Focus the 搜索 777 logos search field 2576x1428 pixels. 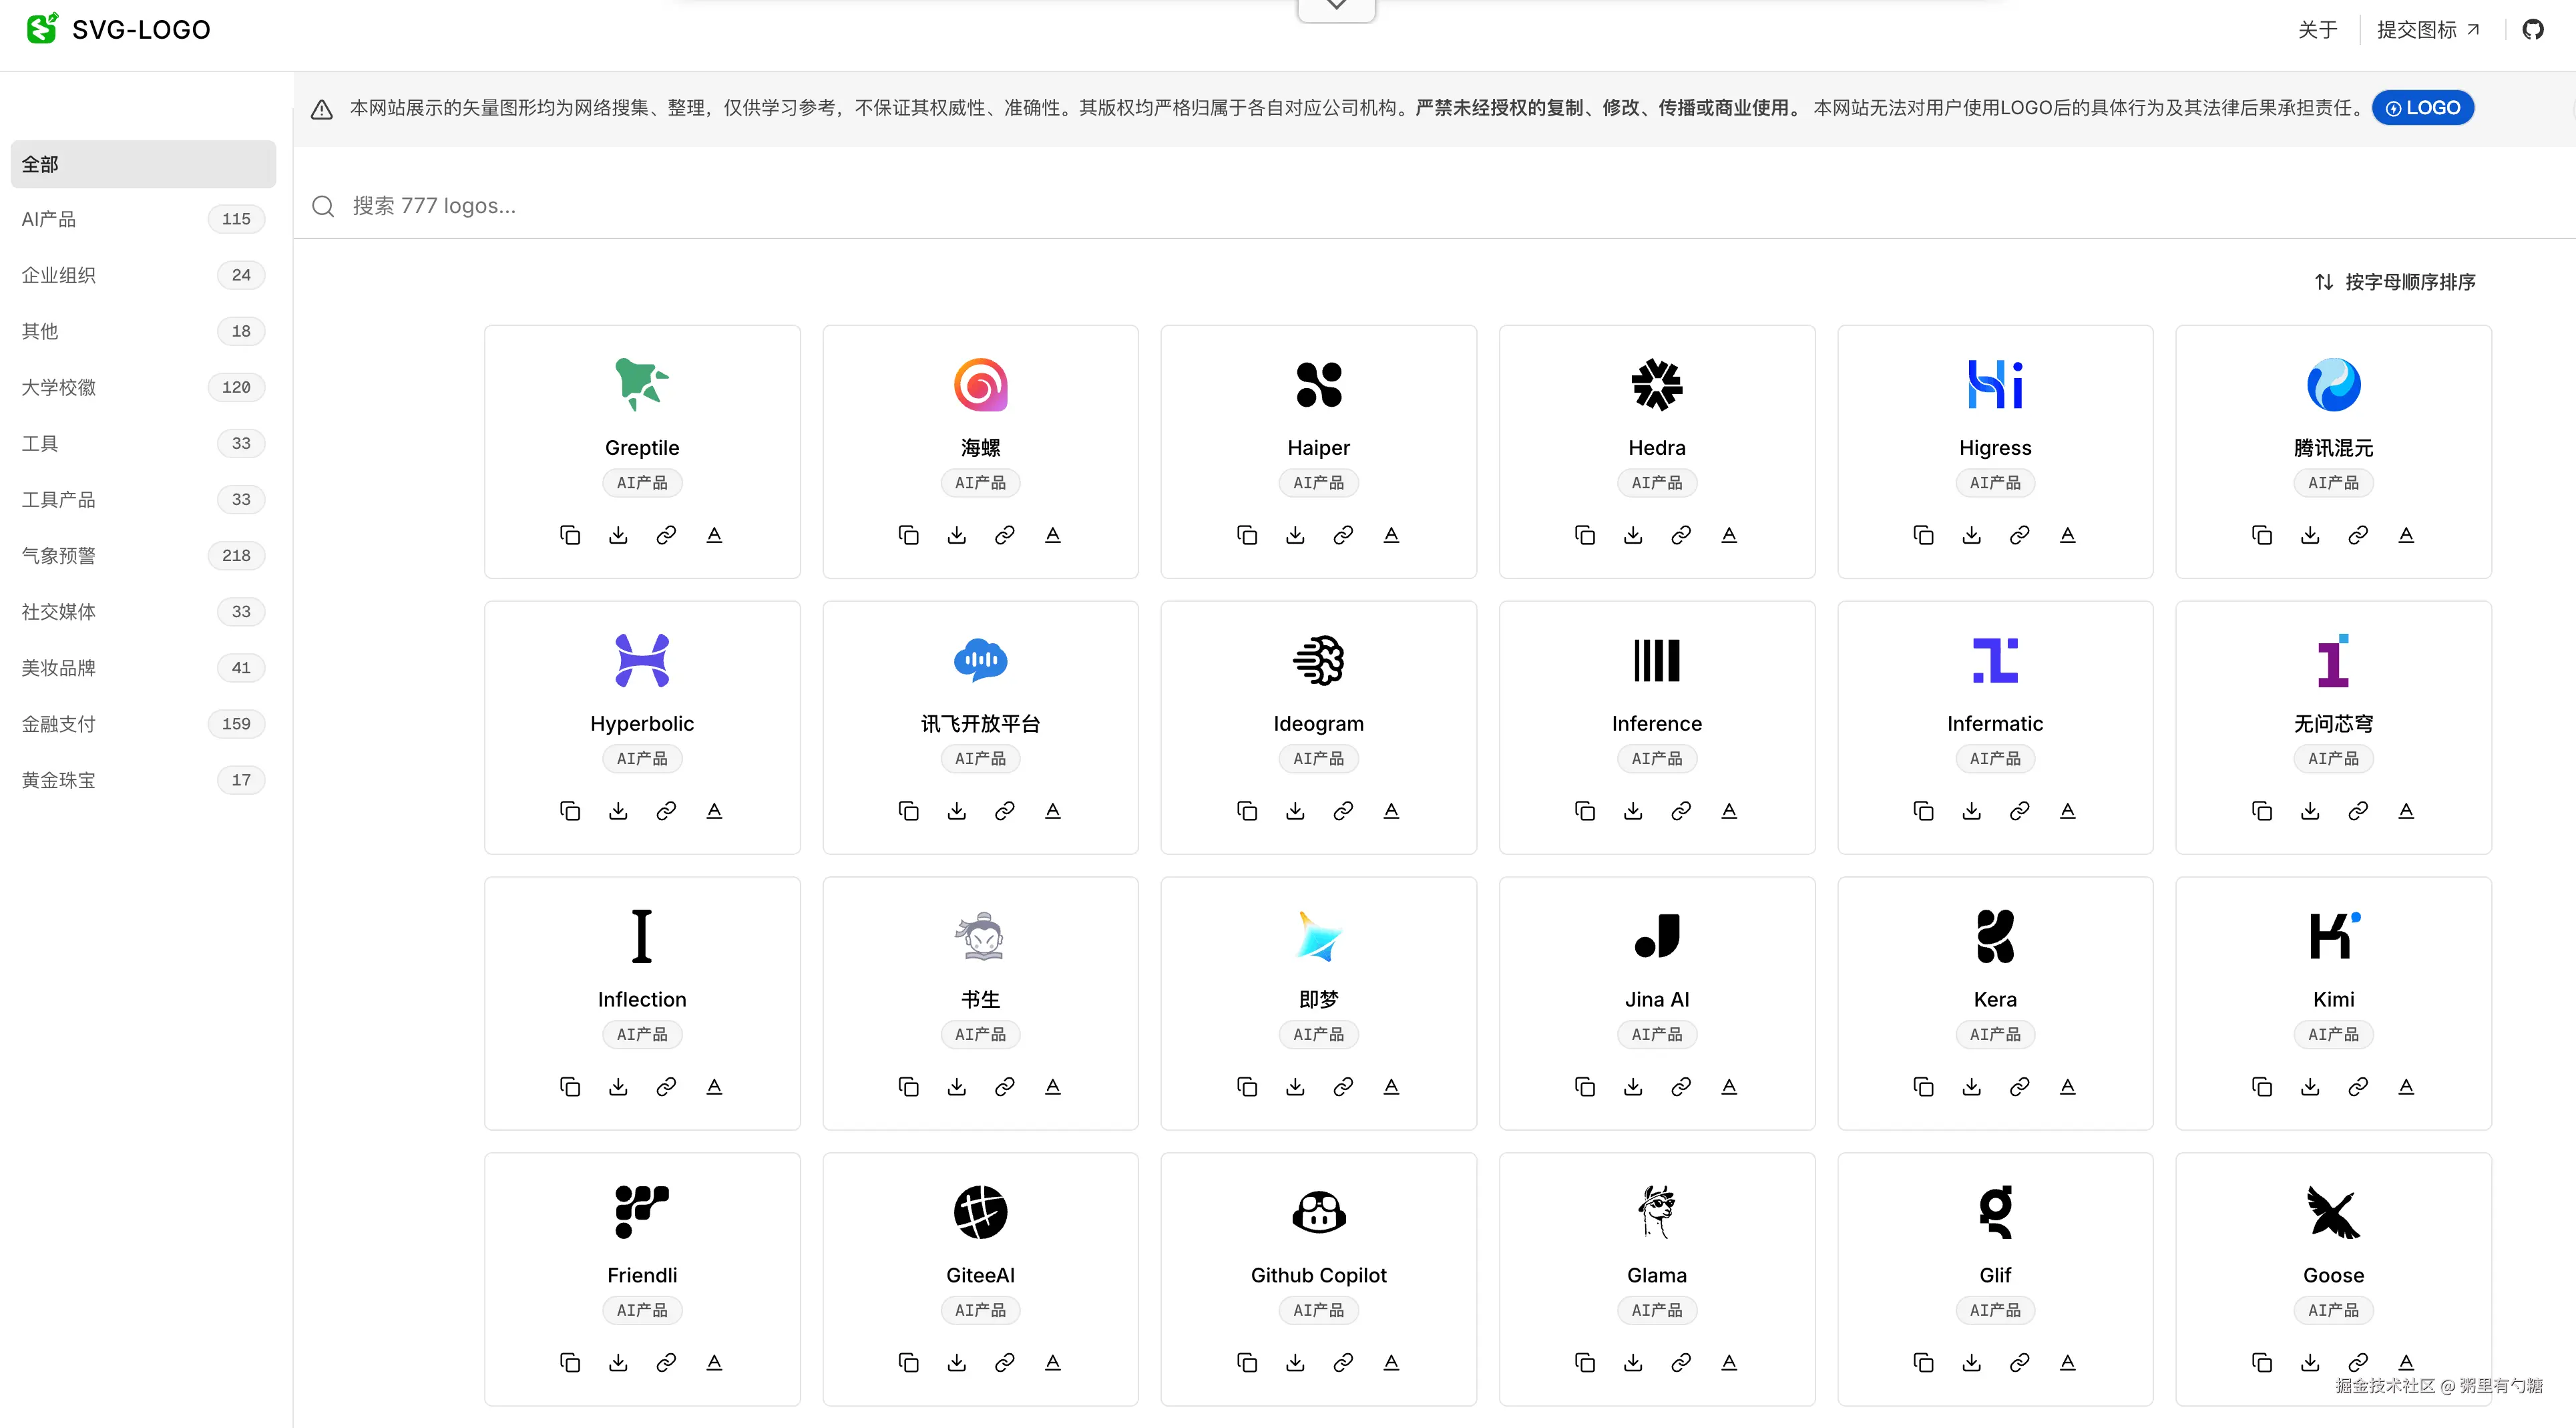pos(1434,206)
